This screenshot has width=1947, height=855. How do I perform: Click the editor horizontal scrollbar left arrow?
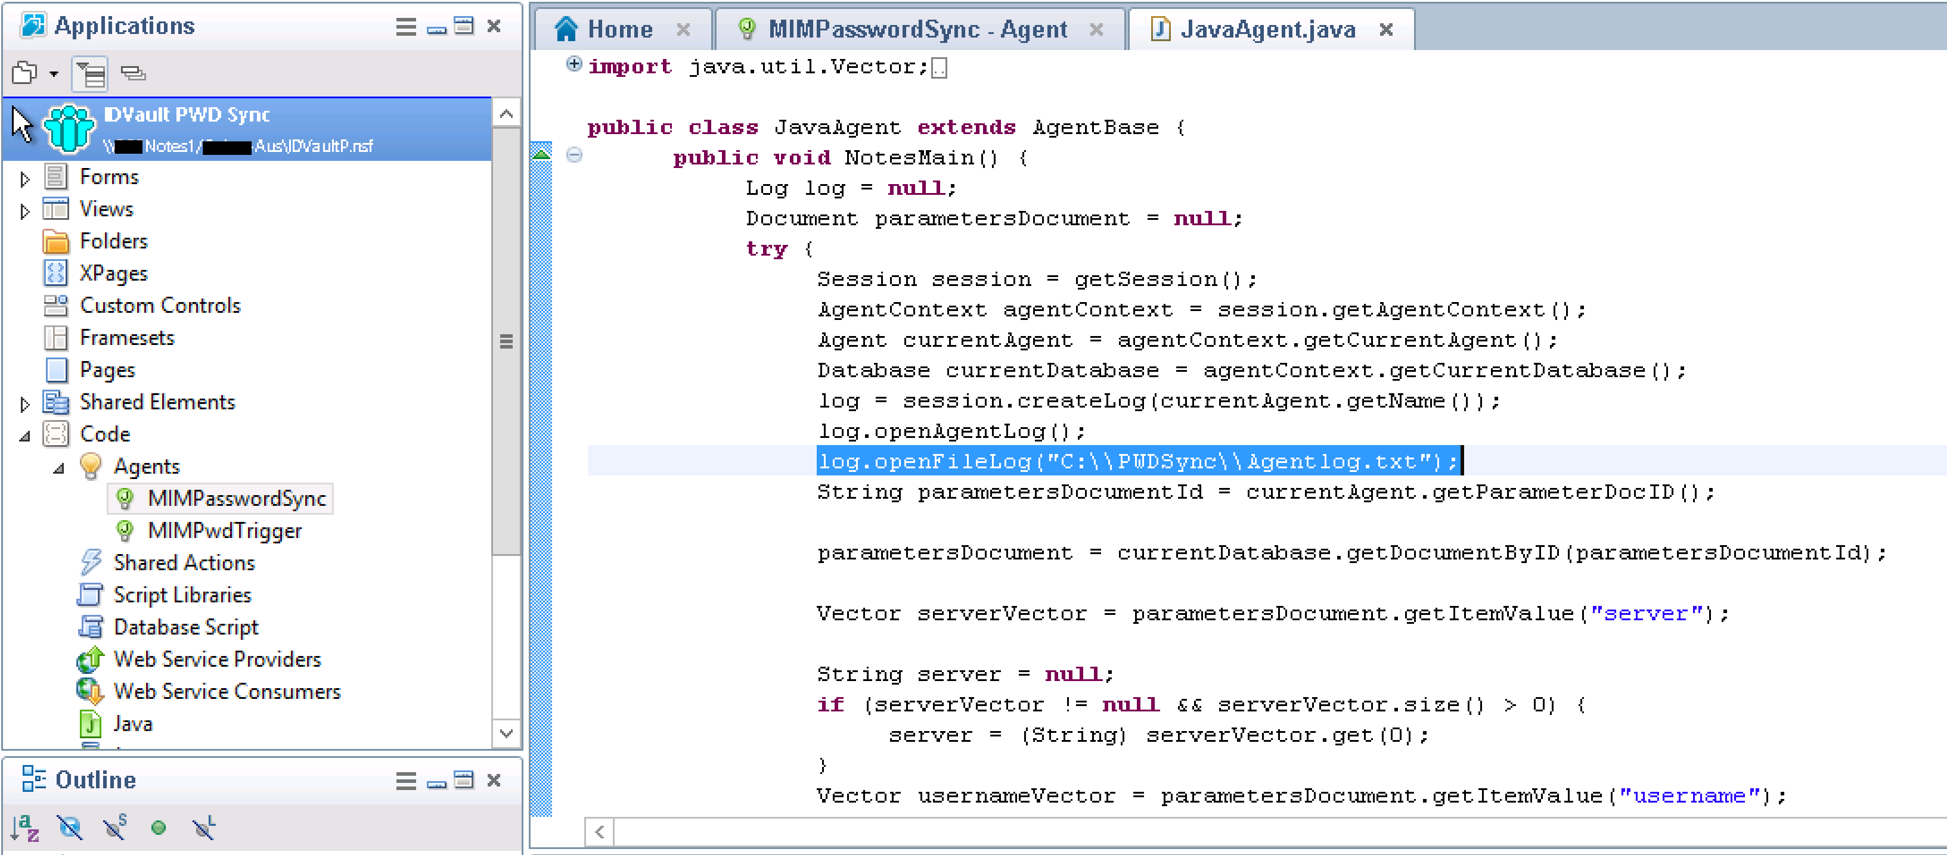point(599,832)
